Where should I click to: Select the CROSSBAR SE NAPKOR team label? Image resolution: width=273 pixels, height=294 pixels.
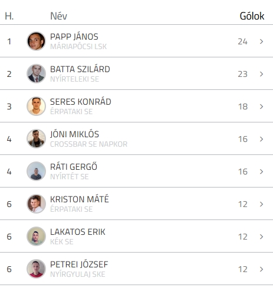tap(88, 144)
